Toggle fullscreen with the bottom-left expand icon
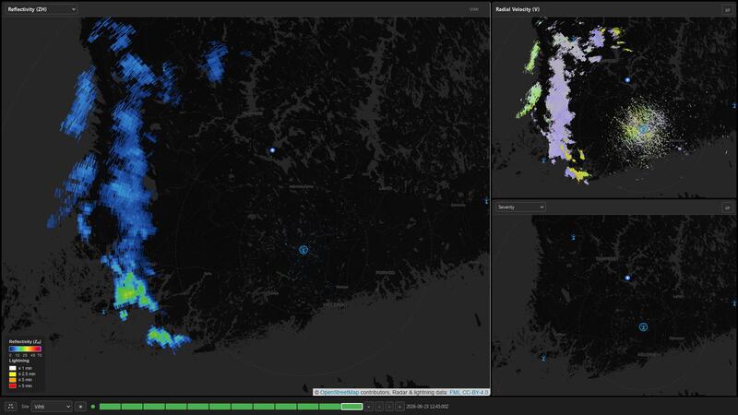738x415 pixels. (10, 407)
